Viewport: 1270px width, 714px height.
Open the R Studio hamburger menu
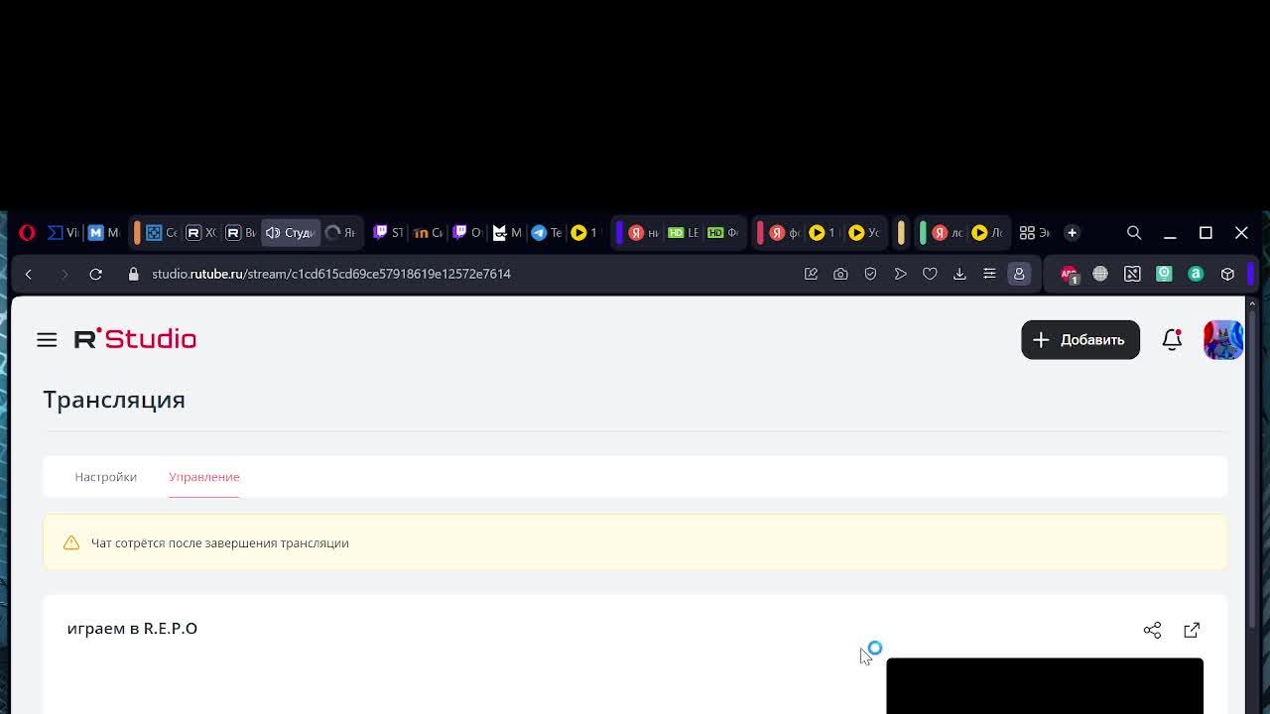point(47,339)
